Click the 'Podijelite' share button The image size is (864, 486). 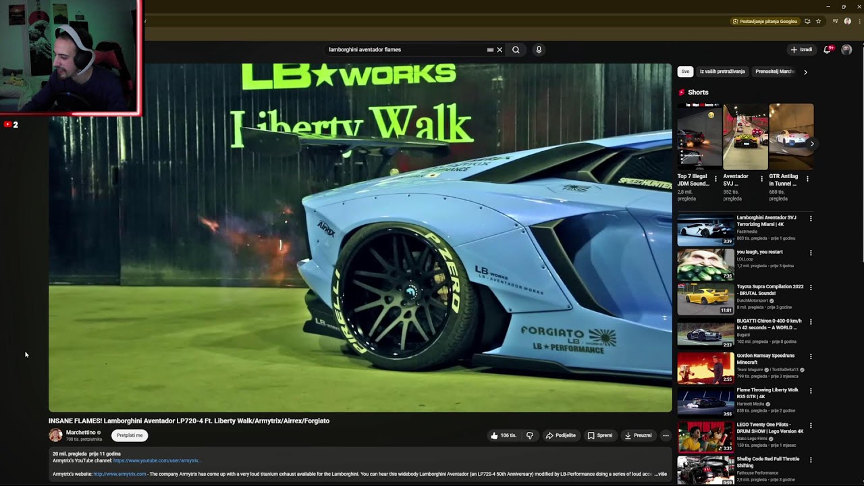pos(561,435)
